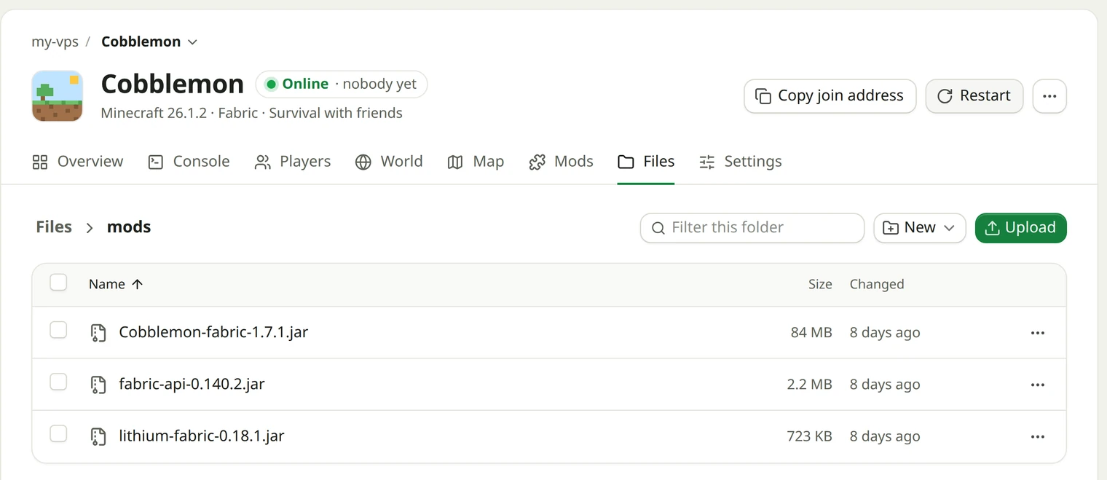This screenshot has height=480, width=1107.
Task: Open the Mods tab
Action: 561,162
